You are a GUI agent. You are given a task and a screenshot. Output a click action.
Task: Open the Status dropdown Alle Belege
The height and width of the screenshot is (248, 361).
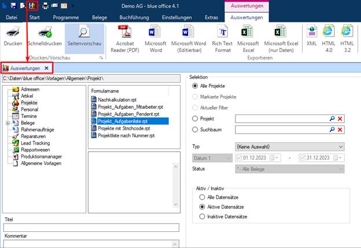pyautogui.click(x=290, y=169)
